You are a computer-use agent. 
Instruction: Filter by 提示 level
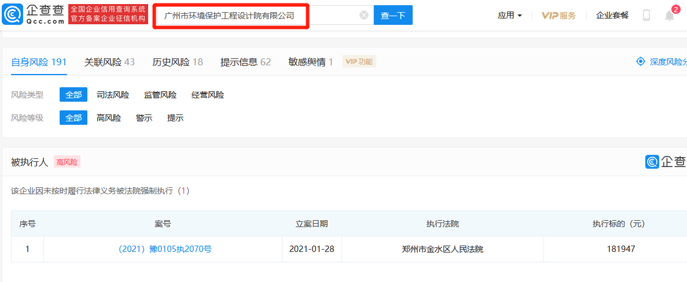[175, 118]
